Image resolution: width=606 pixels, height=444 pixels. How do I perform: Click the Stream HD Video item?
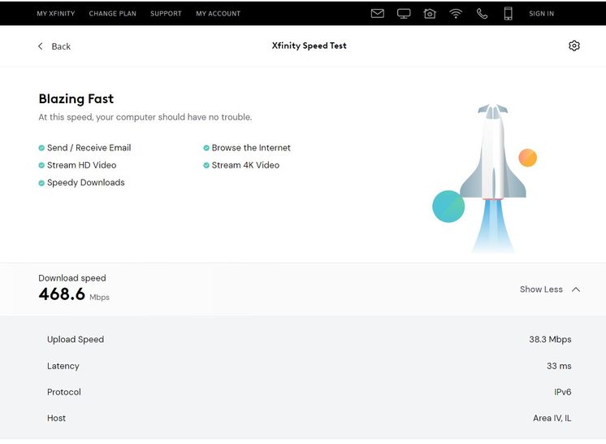pos(81,165)
